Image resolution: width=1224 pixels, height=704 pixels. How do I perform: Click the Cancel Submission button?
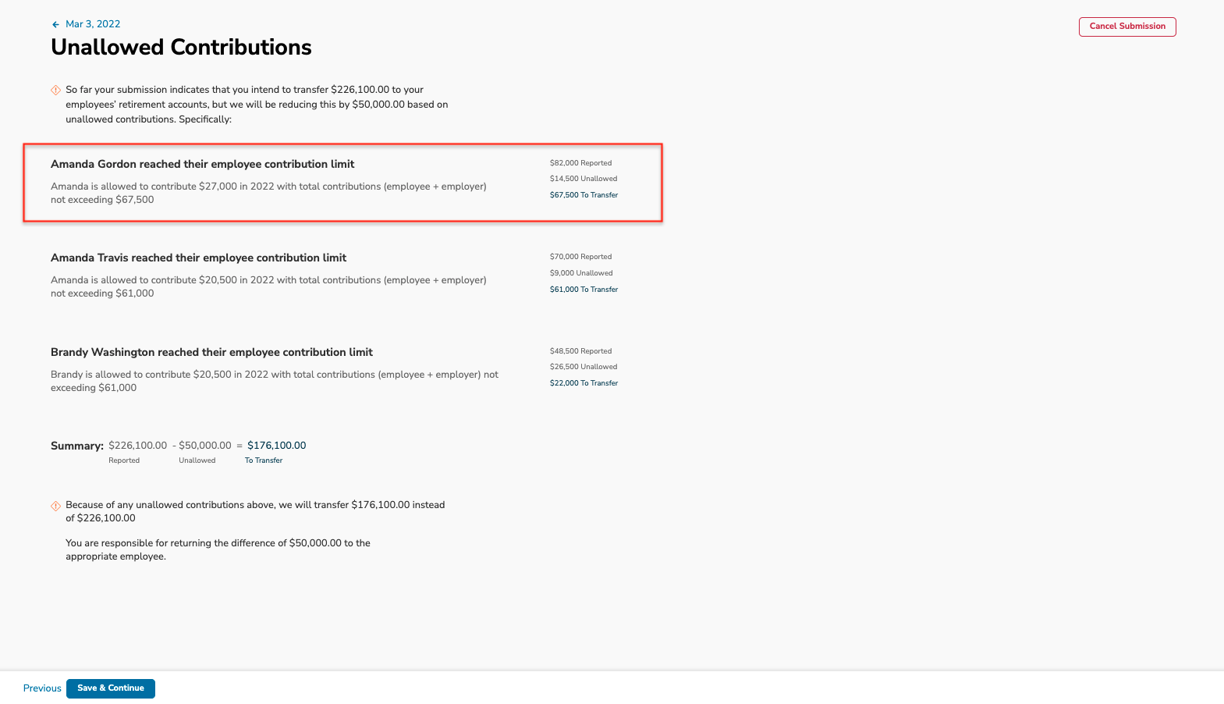(x=1127, y=27)
